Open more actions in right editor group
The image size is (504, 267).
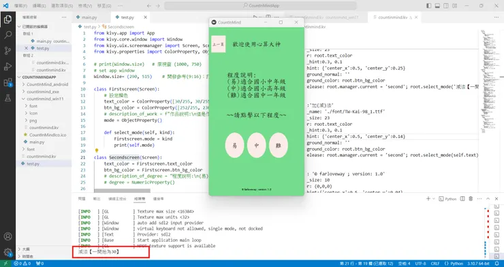coord(497,17)
